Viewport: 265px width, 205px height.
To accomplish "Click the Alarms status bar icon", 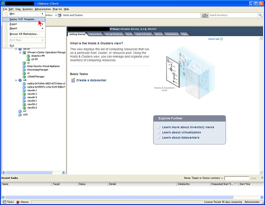I will 18,202.
